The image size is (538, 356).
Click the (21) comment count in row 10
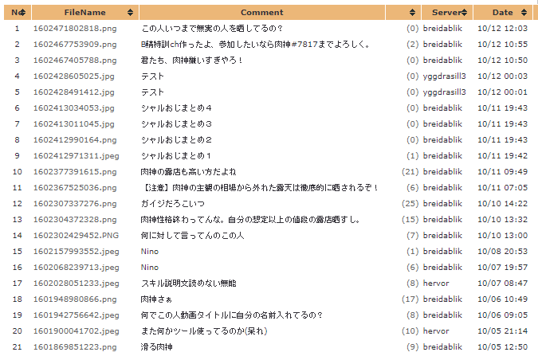(x=410, y=171)
